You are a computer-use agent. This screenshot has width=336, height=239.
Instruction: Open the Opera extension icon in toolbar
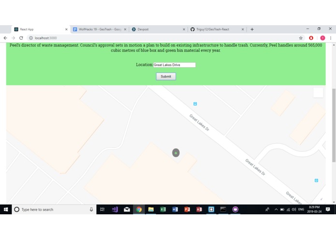311,38
